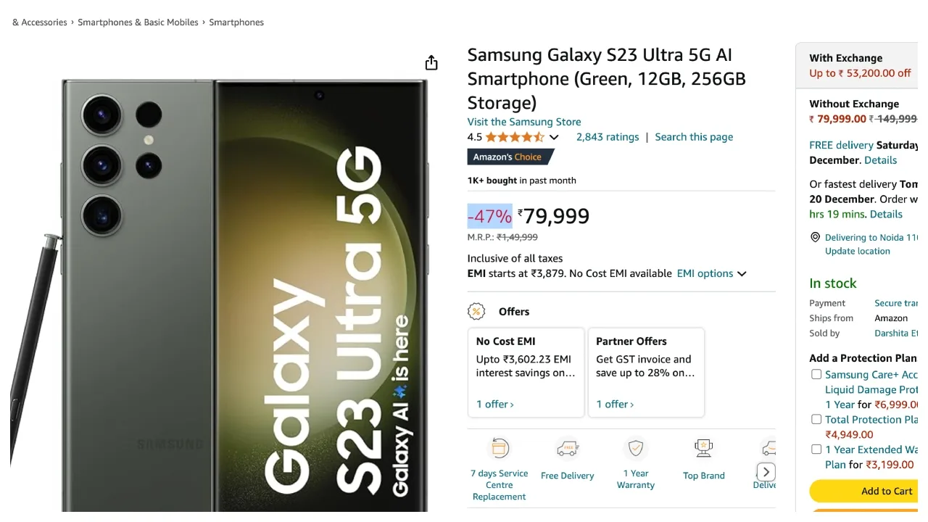Image resolution: width=928 pixels, height=522 pixels.
Task: Open the 2,843 ratings link
Action: coord(608,137)
